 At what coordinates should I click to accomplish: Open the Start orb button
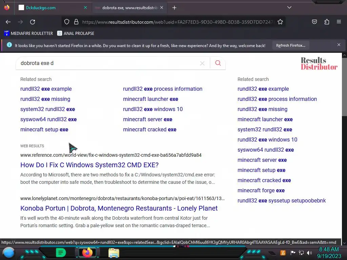point(8,253)
